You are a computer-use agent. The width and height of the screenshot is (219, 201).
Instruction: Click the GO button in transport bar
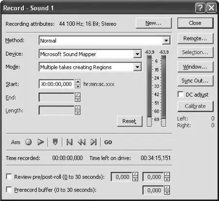click(x=108, y=142)
